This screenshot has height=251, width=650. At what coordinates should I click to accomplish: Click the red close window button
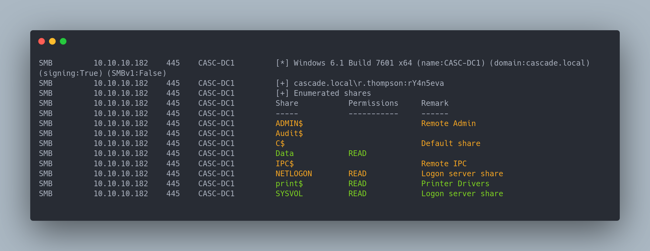click(42, 41)
